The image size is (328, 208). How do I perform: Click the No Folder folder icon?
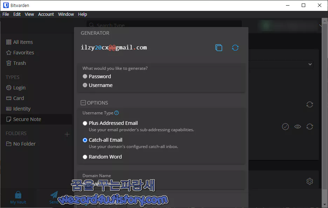pyautogui.click(x=8, y=144)
